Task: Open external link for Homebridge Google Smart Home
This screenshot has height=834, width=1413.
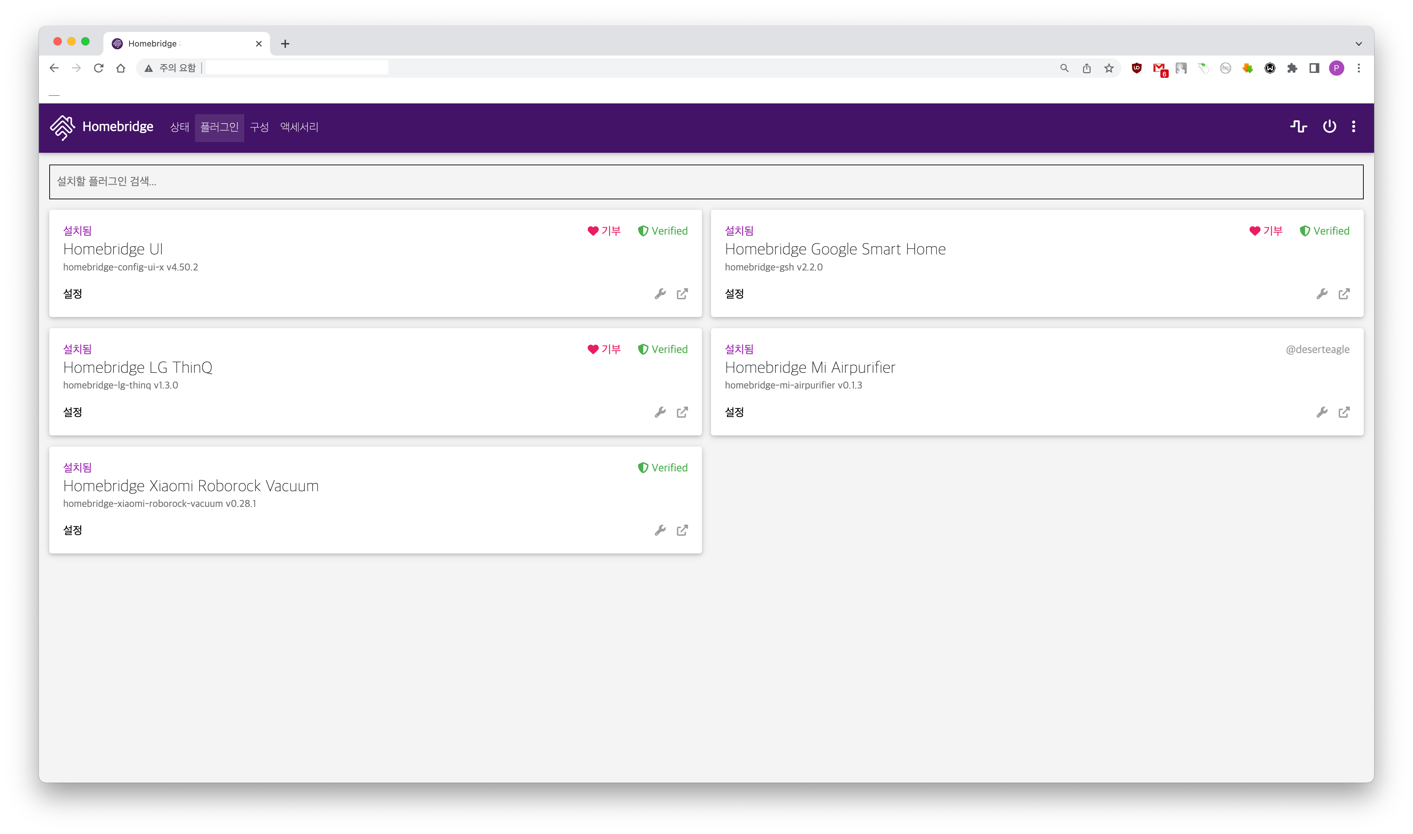Action: pos(1344,294)
